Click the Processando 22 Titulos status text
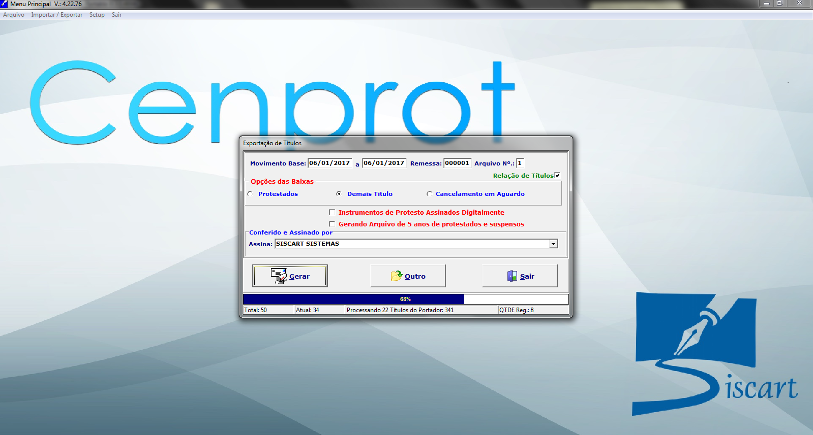 400,310
